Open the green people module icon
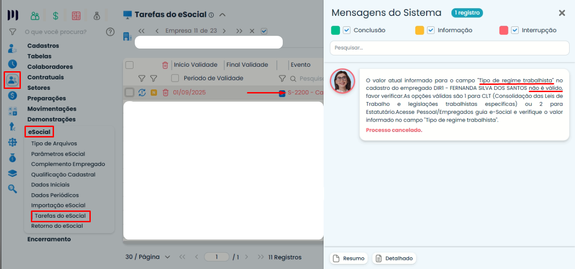575x269 pixels. pos(35,16)
